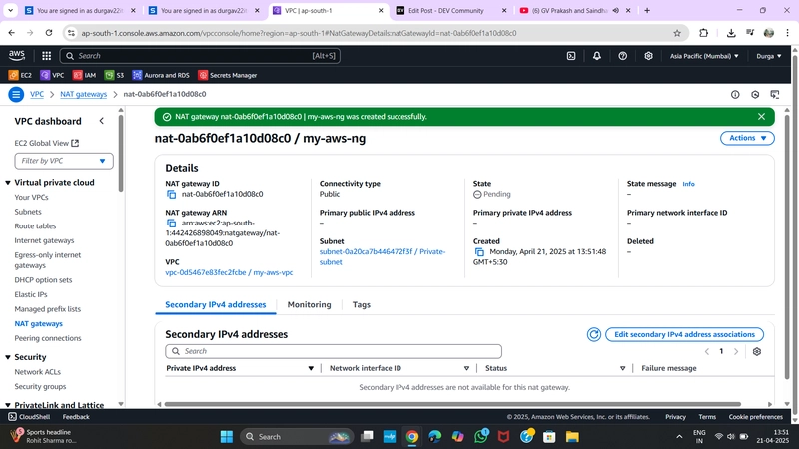
Task: Click Edit secondary IPv4 address associations
Action: click(x=684, y=334)
